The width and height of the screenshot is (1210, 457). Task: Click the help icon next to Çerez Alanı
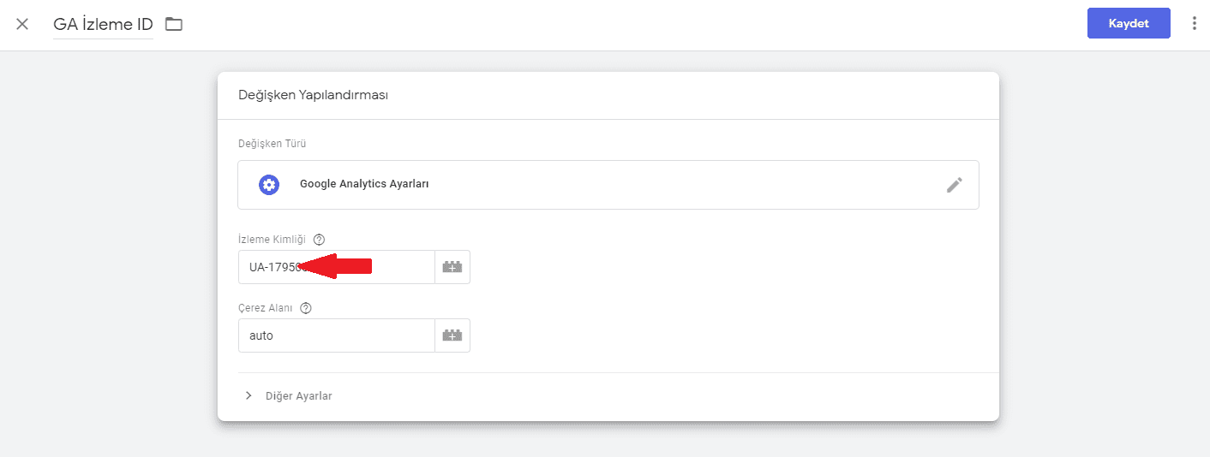pos(306,308)
